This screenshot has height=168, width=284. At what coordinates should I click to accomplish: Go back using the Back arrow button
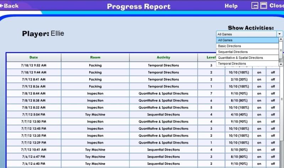(x=9, y=6)
